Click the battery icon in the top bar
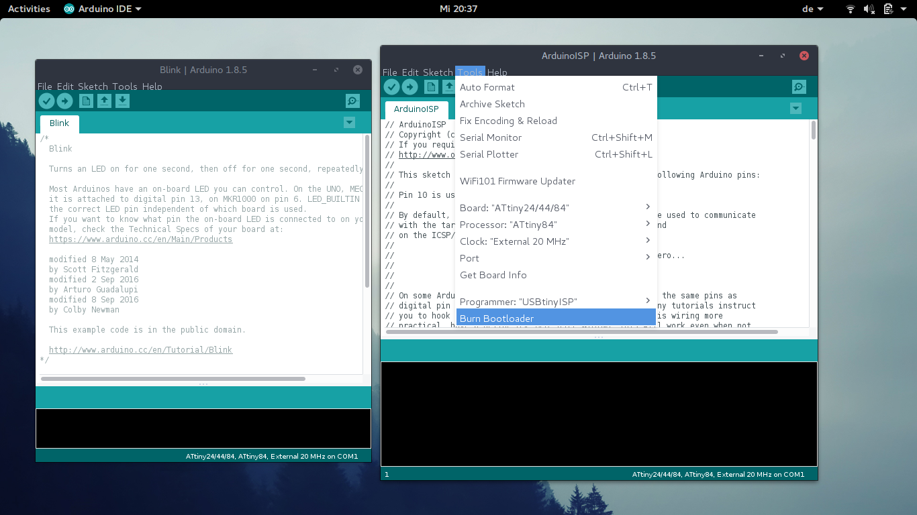The width and height of the screenshot is (917, 515). pos(888,9)
